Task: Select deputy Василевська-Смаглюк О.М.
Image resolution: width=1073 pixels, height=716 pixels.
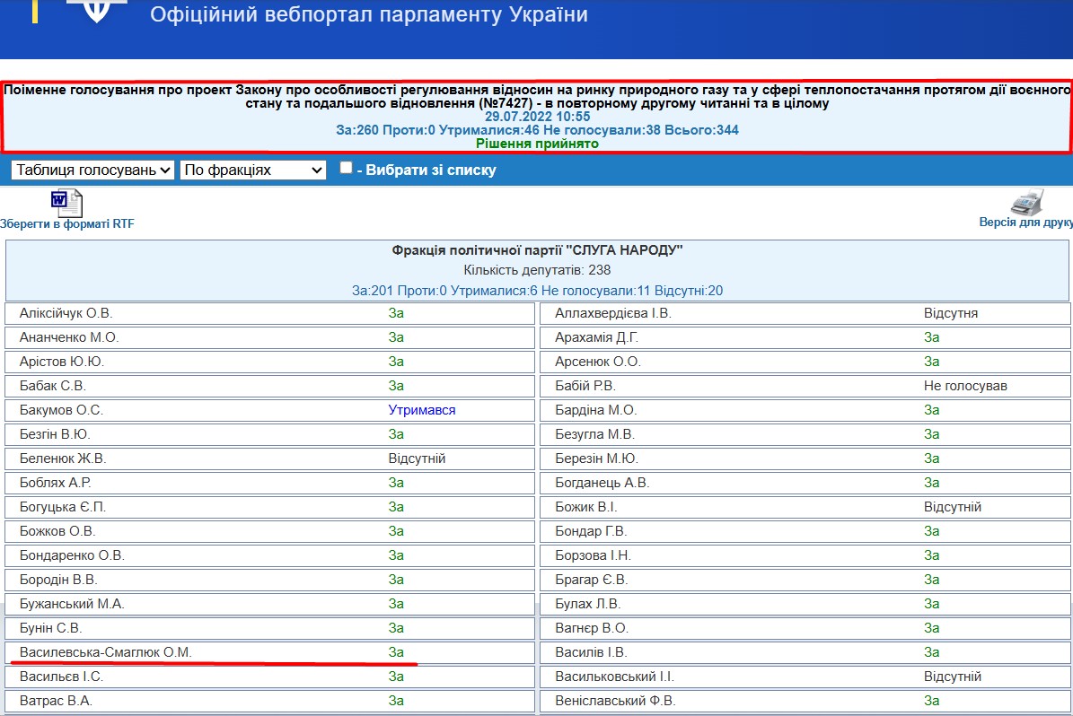Action: tap(105, 652)
